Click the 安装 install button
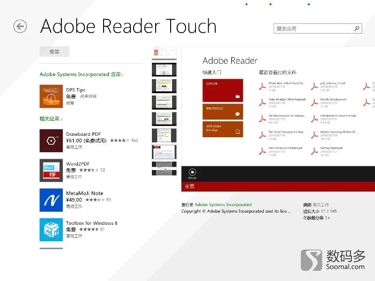The width and height of the screenshot is (375, 281). (x=54, y=52)
